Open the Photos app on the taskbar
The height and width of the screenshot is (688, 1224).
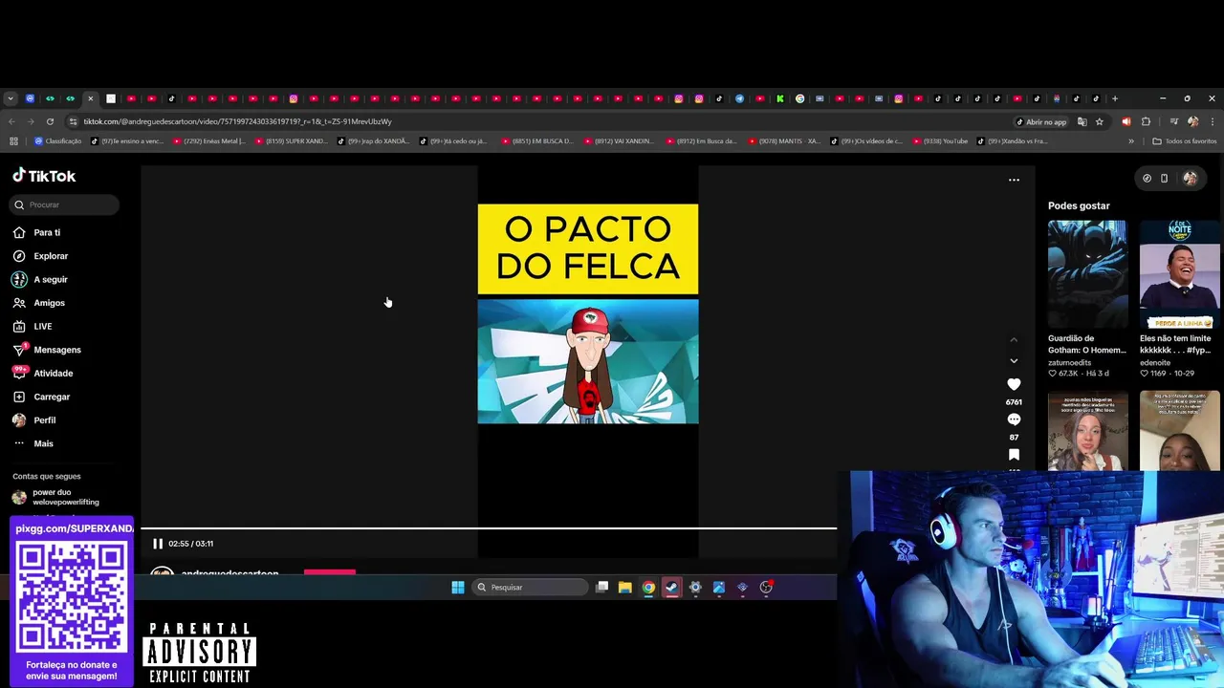(x=719, y=588)
